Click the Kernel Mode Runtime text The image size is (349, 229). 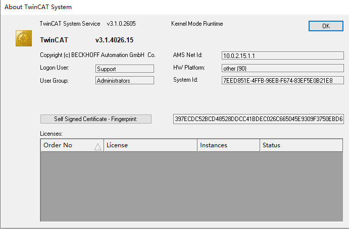(197, 24)
